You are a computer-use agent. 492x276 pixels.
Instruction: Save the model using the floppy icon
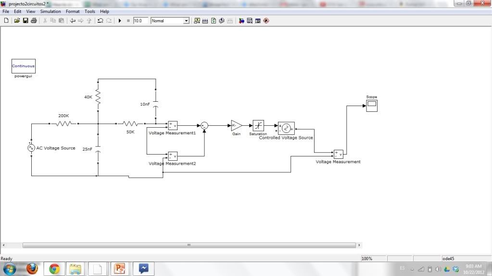[25, 21]
